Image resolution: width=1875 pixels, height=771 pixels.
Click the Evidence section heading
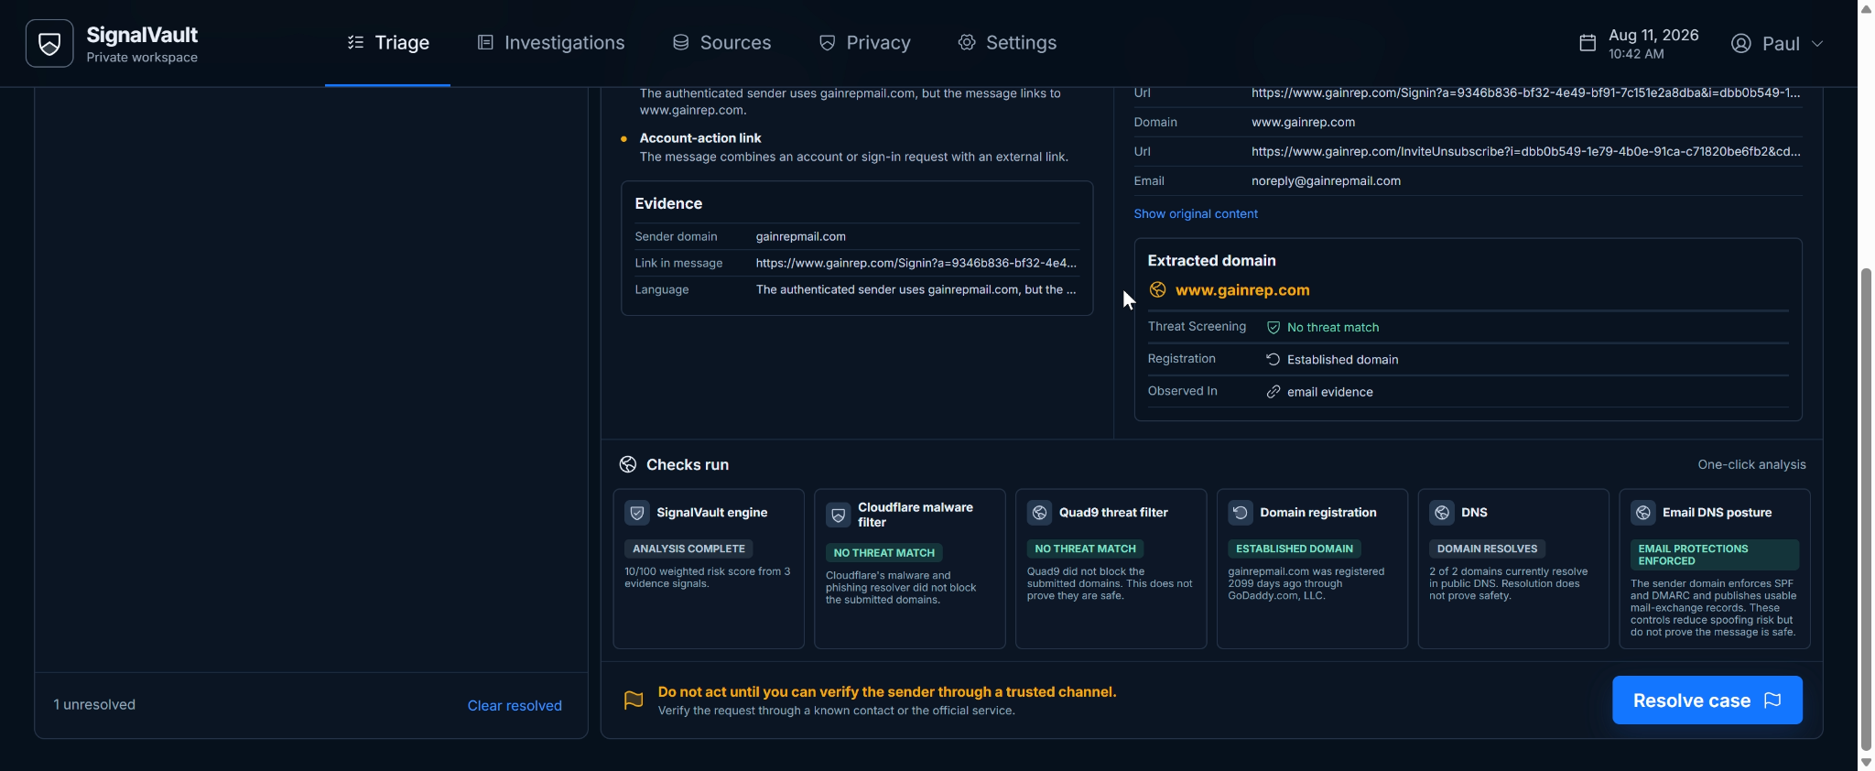pyautogui.click(x=668, y=204)
